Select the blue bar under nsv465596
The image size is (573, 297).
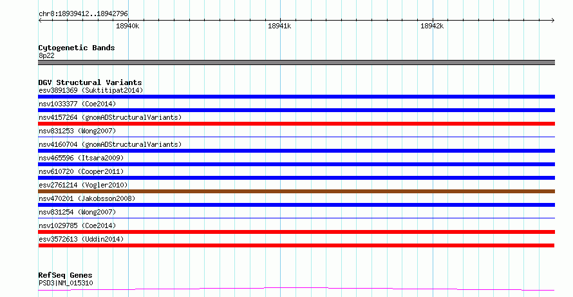(296, 164)
